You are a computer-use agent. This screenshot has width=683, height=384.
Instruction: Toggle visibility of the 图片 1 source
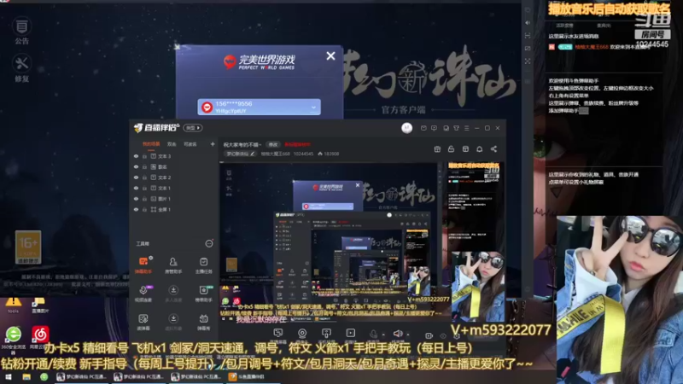click(136, 199)
